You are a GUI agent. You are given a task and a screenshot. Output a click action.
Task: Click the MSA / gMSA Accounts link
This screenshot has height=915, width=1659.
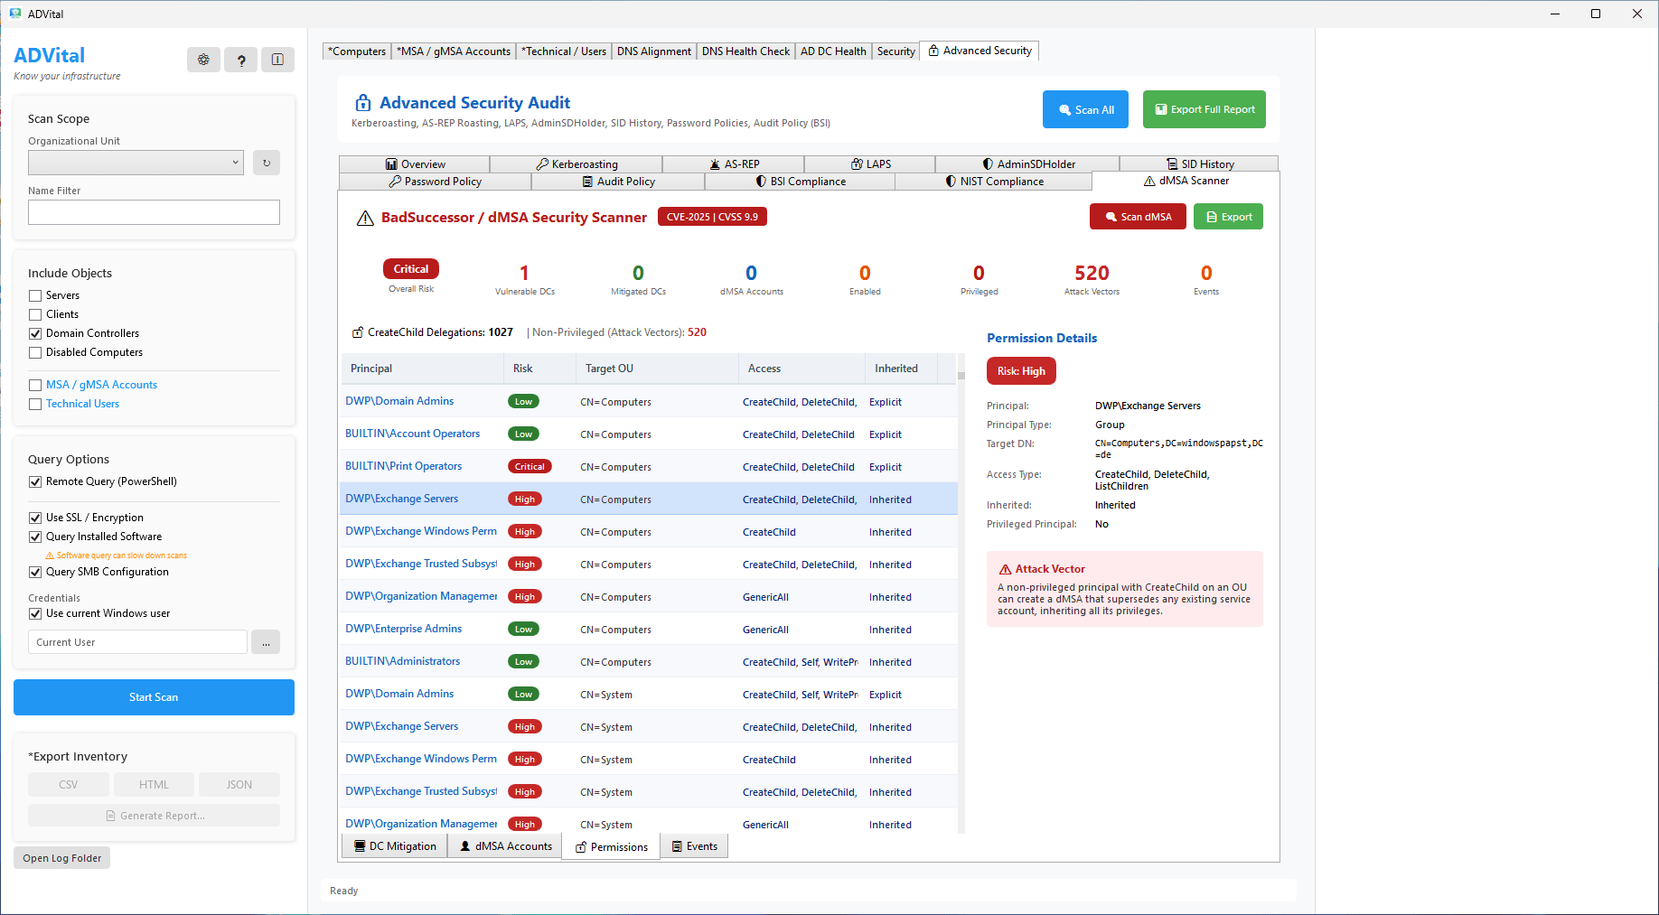(101, 385)
